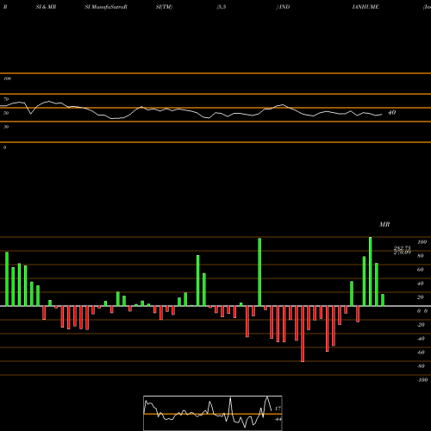The image size is (431, 431).
Task: Click the 282.73 price label
Action: click(403, 247)
